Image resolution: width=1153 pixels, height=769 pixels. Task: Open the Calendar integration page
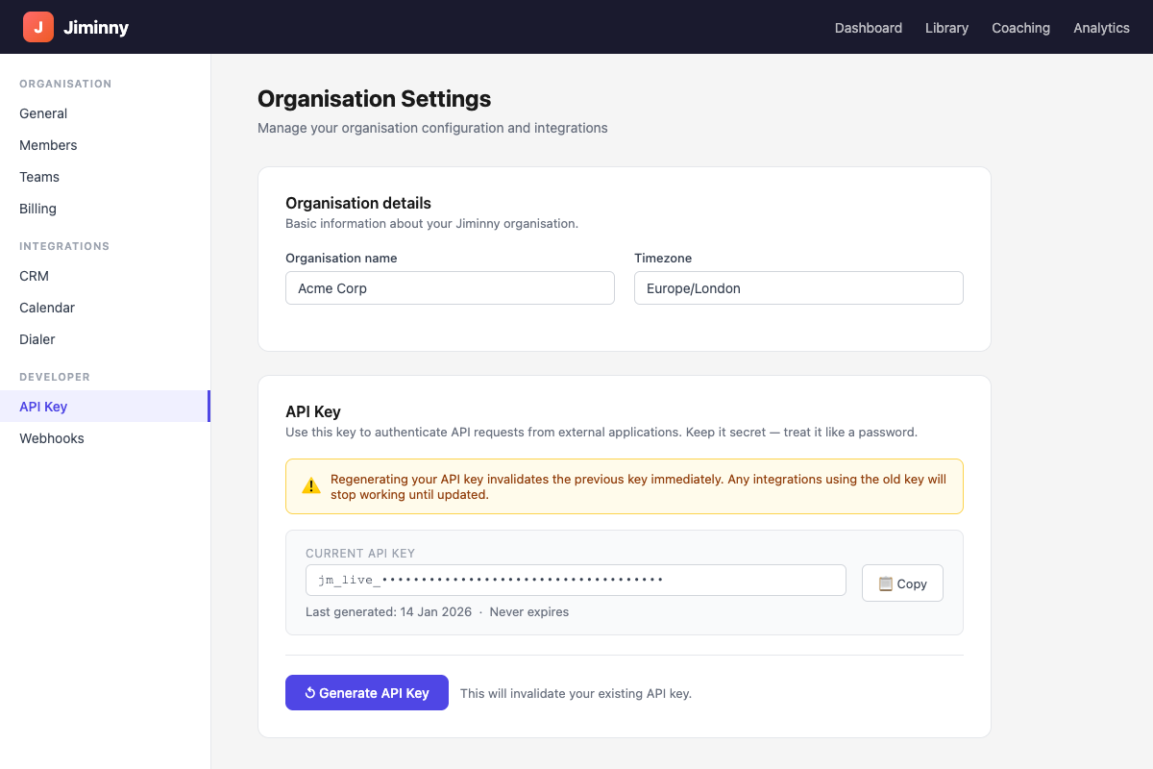point(46,308)
